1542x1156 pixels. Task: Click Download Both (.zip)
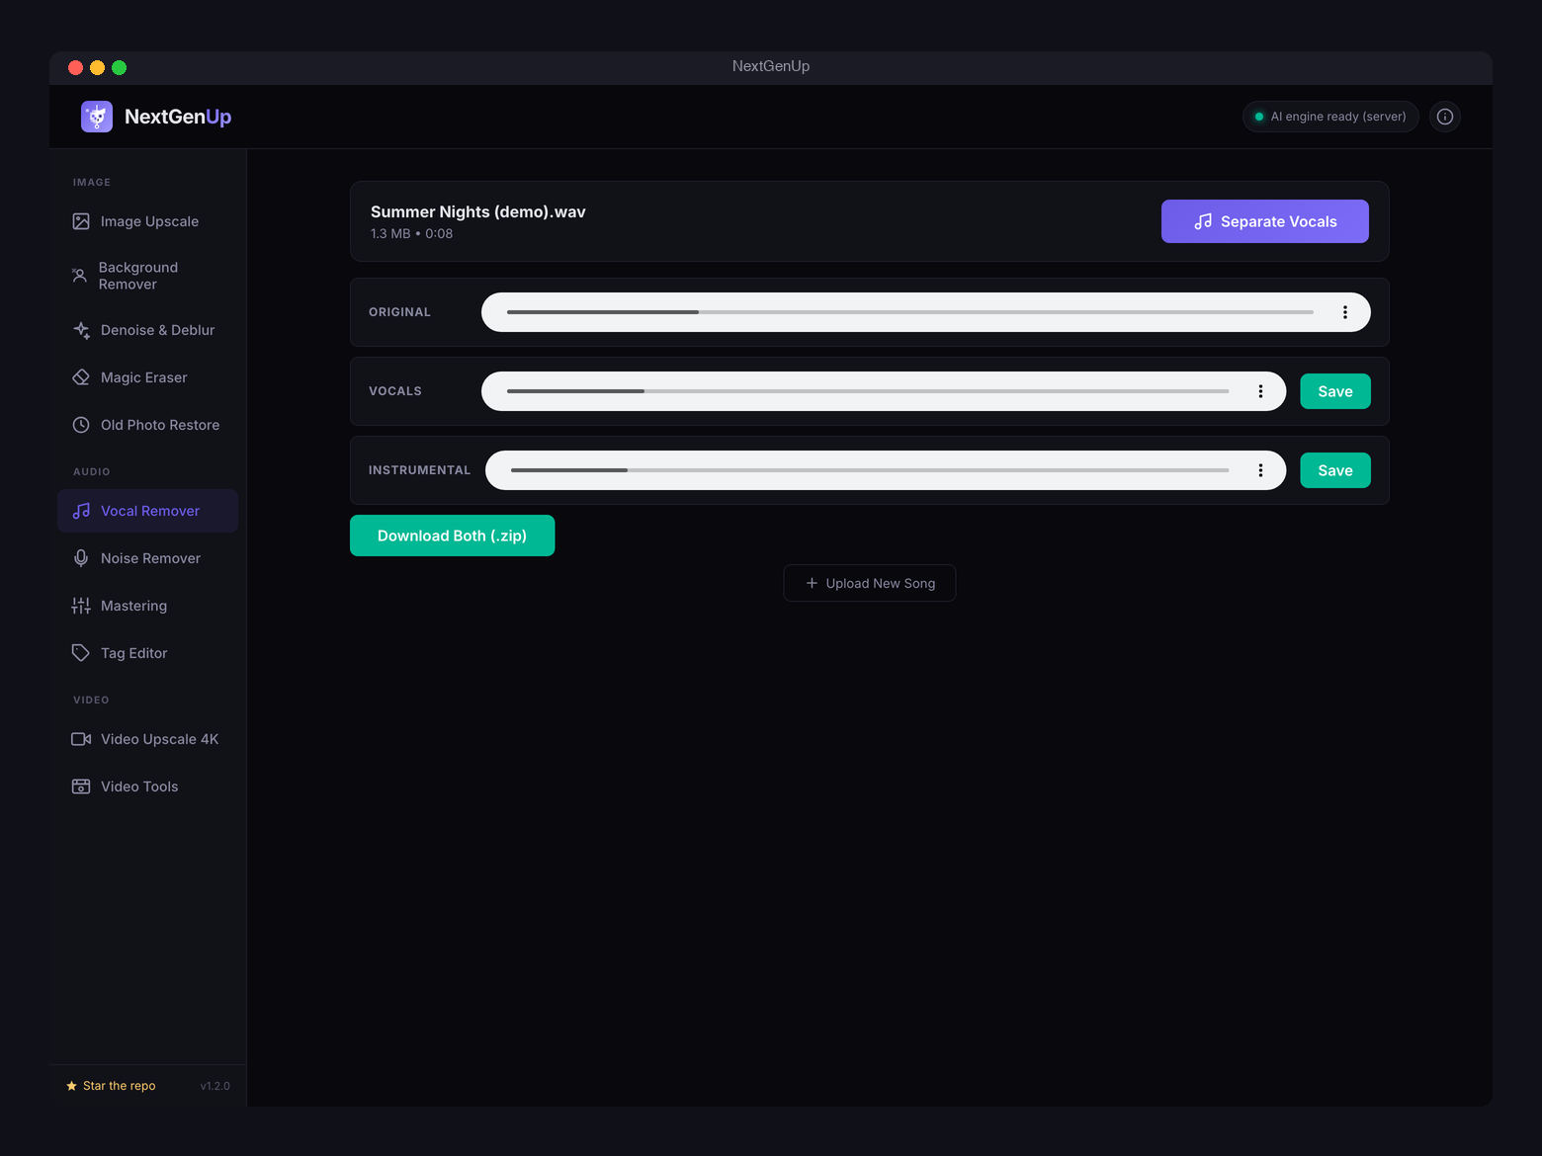point(452,536)
